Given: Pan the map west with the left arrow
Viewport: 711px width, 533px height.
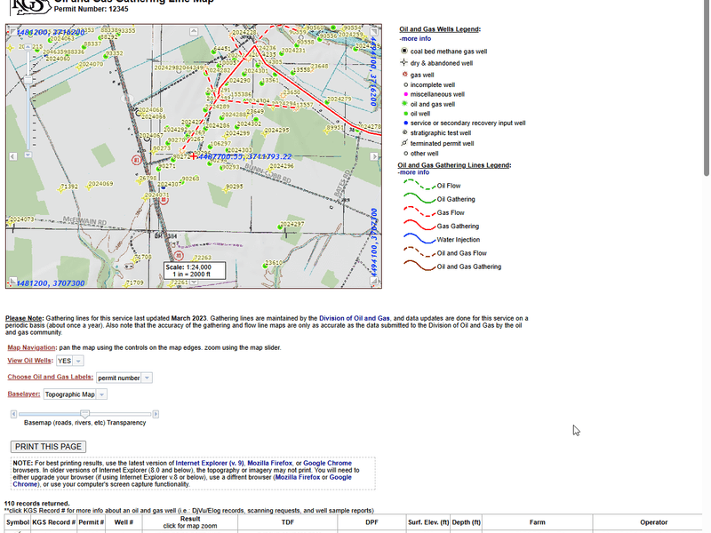Looking at the screenshot, I should [13, 156].
